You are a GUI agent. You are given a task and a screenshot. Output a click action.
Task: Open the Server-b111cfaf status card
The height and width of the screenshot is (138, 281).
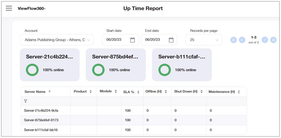[x=182, y=65]
